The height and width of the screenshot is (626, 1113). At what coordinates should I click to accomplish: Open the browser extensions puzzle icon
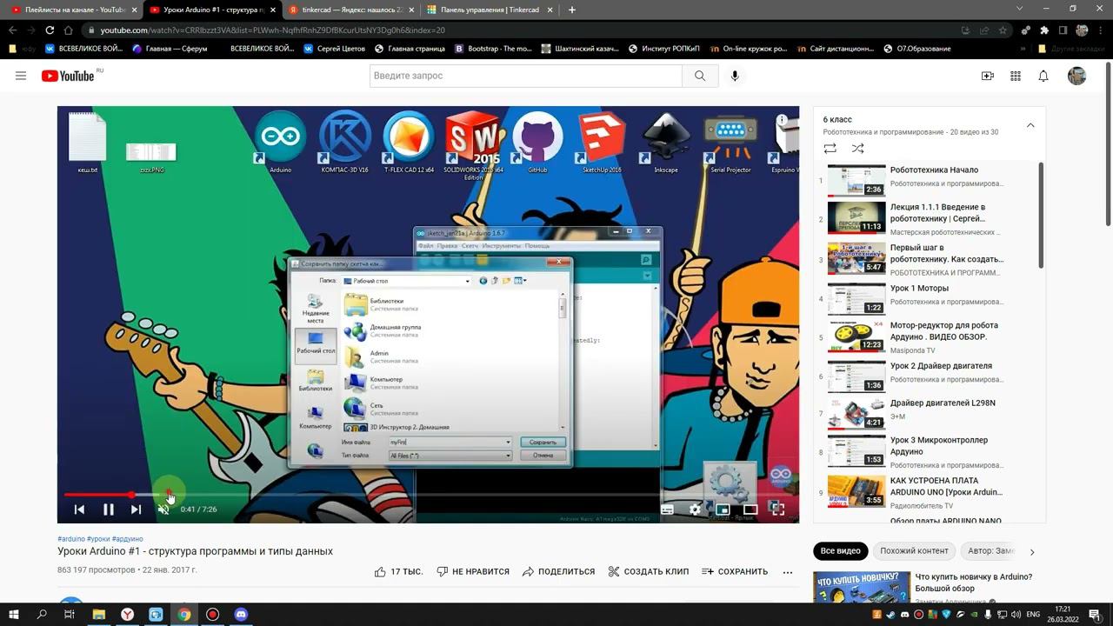click(x=1044, y=30)
